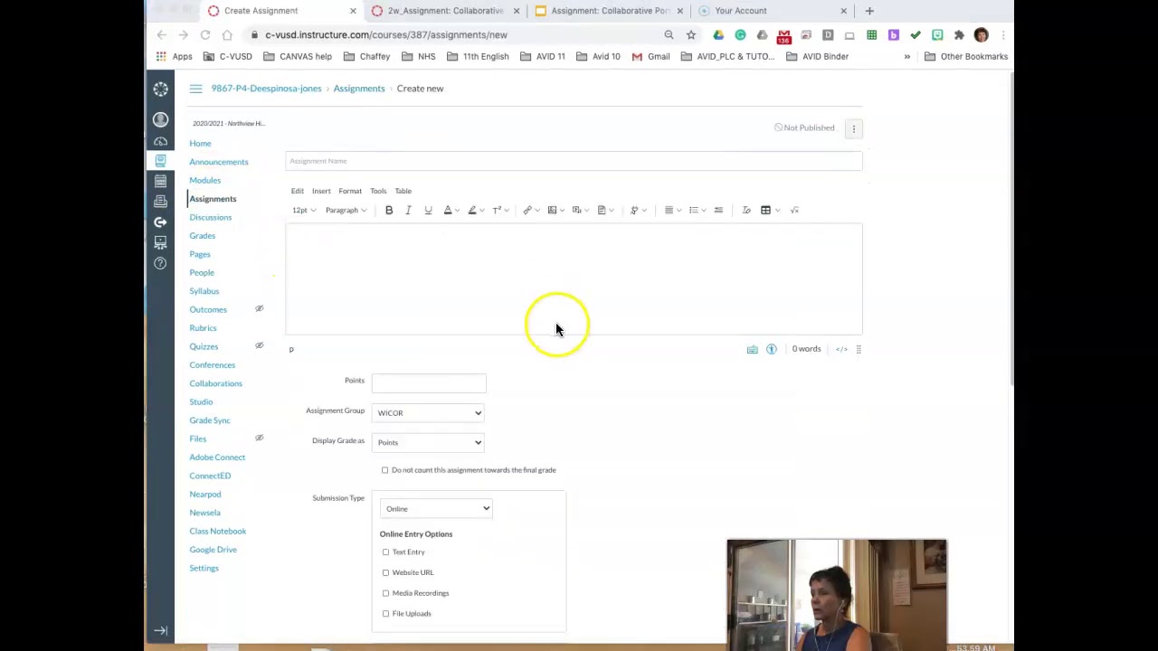Open the Help question mark icon
The image size is (1158, 651).
click(x=160, y=263)
